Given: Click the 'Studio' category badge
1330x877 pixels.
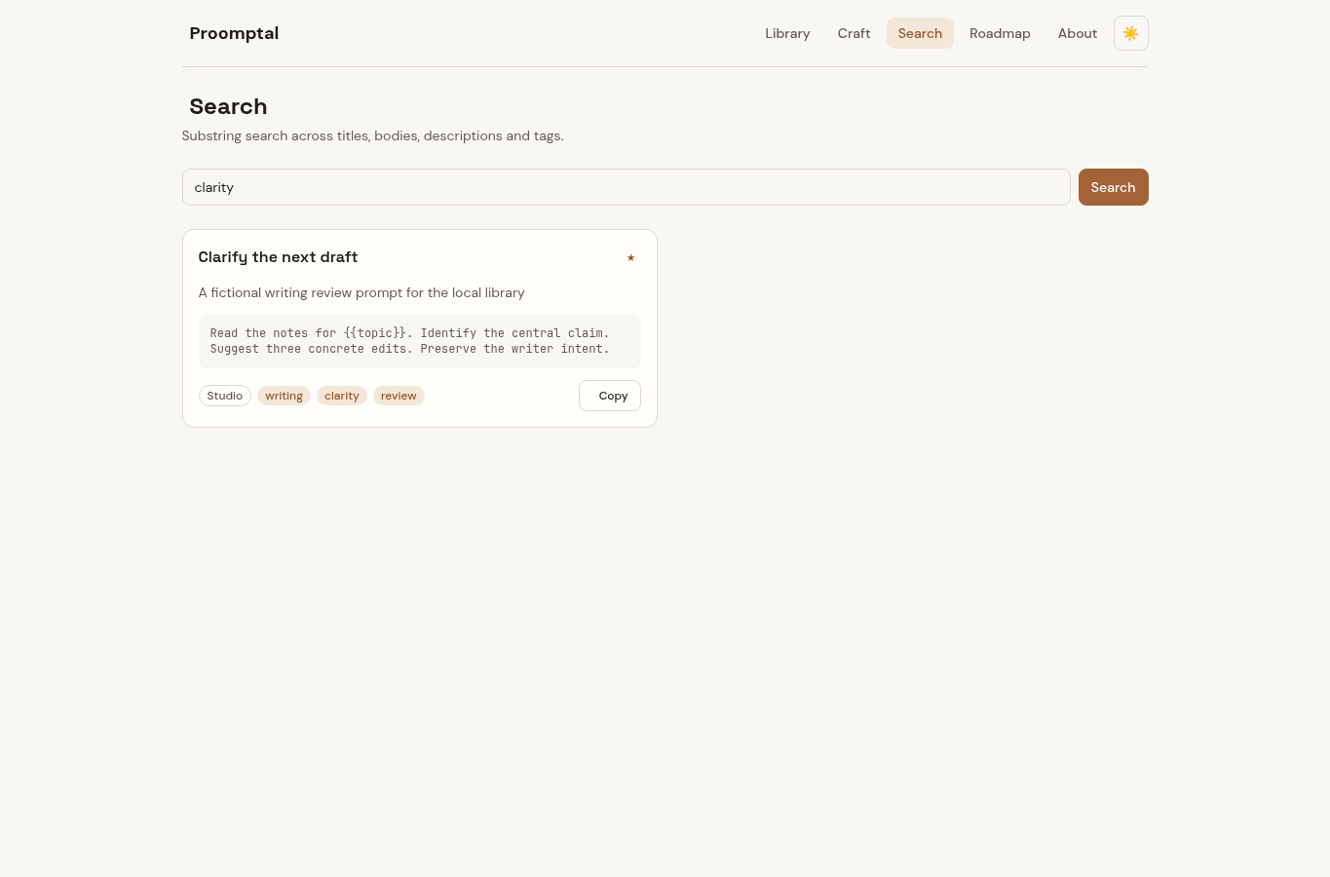Looking at the screenshot, I should tap(225, 396).
